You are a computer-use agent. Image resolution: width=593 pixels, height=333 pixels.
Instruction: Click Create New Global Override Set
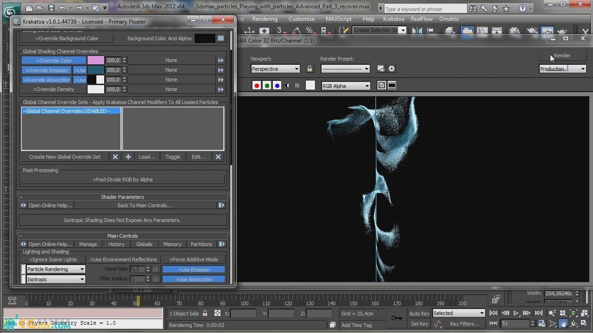pos(65,157)
